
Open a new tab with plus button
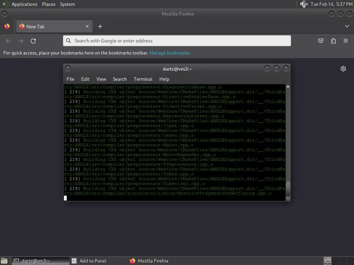pos(100,27)
